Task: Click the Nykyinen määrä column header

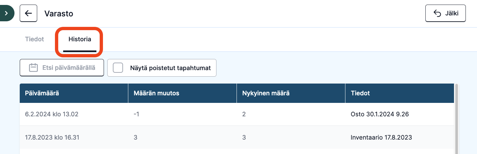Action: 291,93
